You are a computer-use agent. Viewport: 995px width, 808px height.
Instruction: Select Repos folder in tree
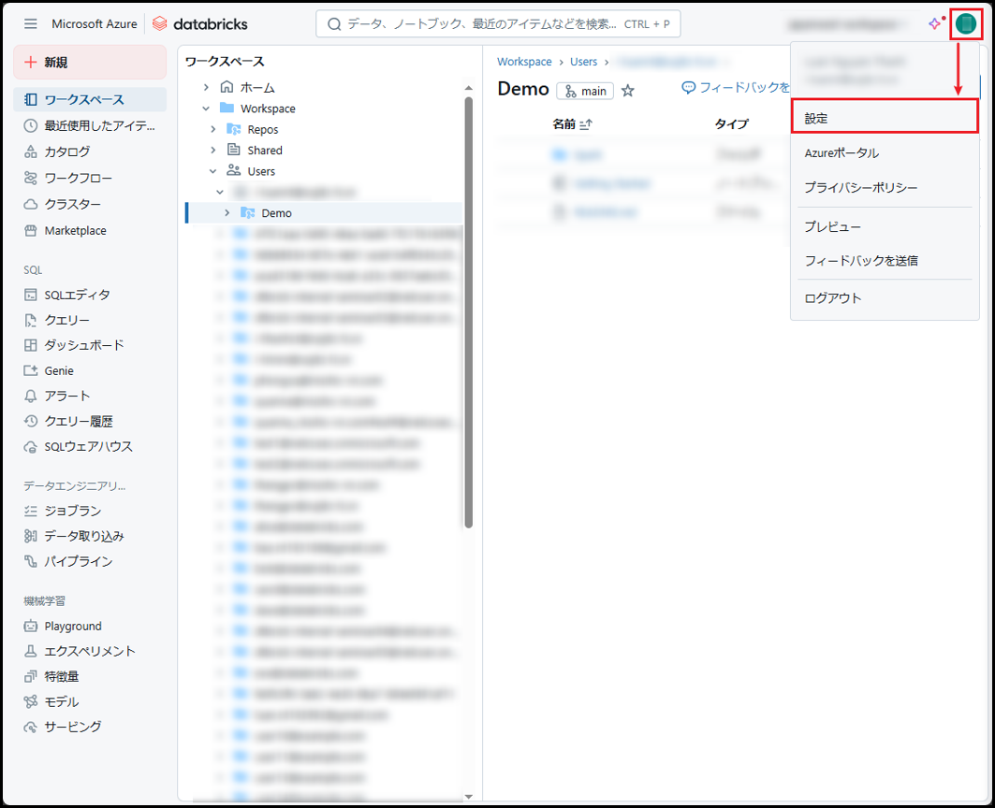click(263, 129)
